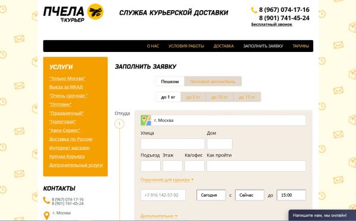Click the Контакты sidebar heading
The width and height of the screenshot is (356, 221).
[59, 188]
